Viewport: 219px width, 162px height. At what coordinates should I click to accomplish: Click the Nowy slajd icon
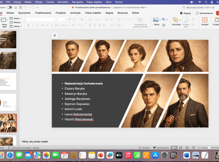point(4,20)
